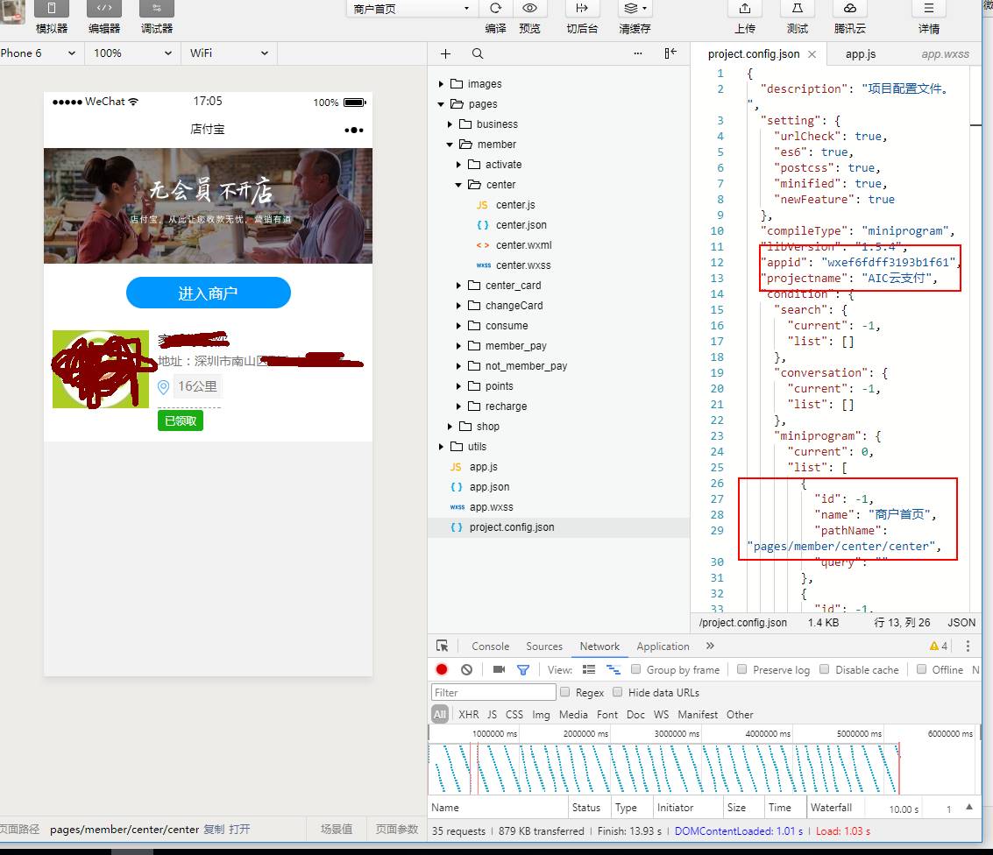Open the WiFi network type dropdown
Image resolution: width=993 pixels, height=855 pixels.
(x=229, y=53)
